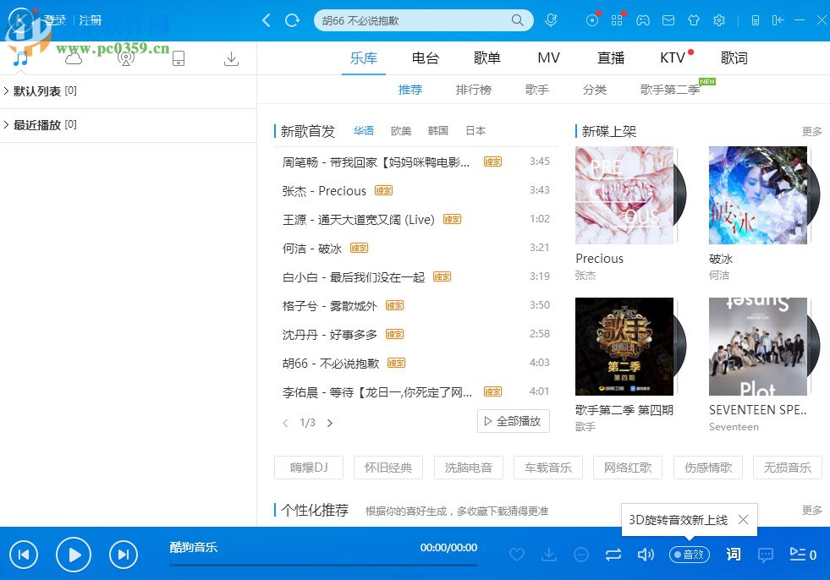This screenshot has width=830, height=580.
Task: Open the settings gear icon
Action: [721, 19]
